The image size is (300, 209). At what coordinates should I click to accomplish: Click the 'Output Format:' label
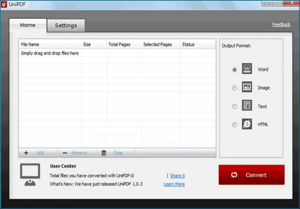(x=236, y=46)
